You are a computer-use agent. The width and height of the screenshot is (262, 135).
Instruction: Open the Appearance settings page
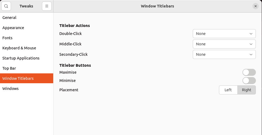click(x=13, y=28)
